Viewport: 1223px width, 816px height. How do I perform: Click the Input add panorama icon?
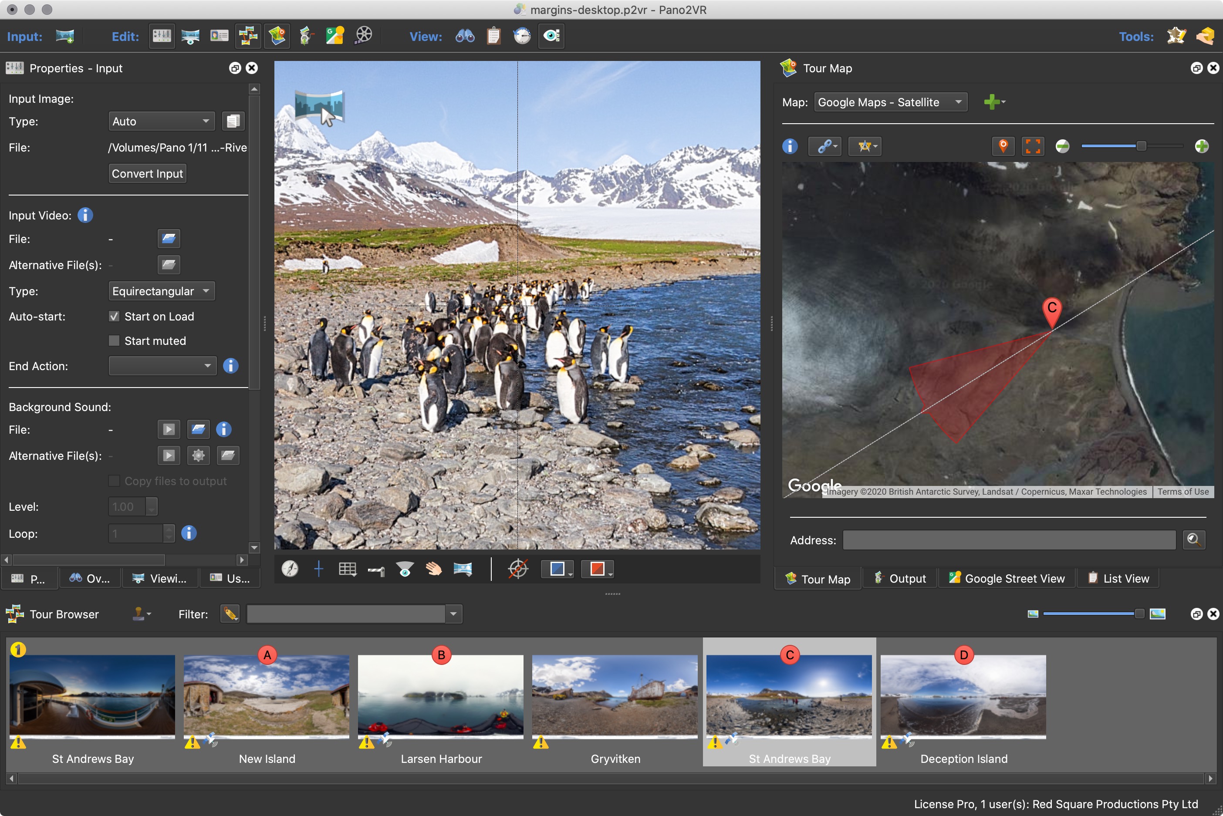pos(65,36)
